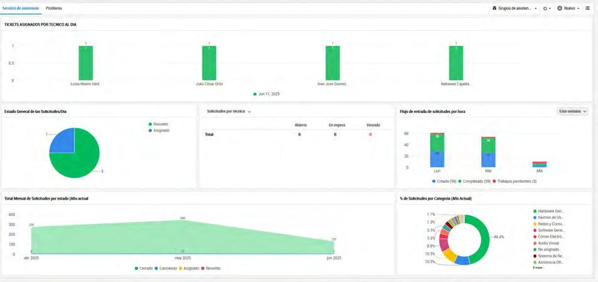The height and width of the screenshot is (282, 598).
Task: Toggle the Completado series in hourly chart
Action: tap(474, 182)
